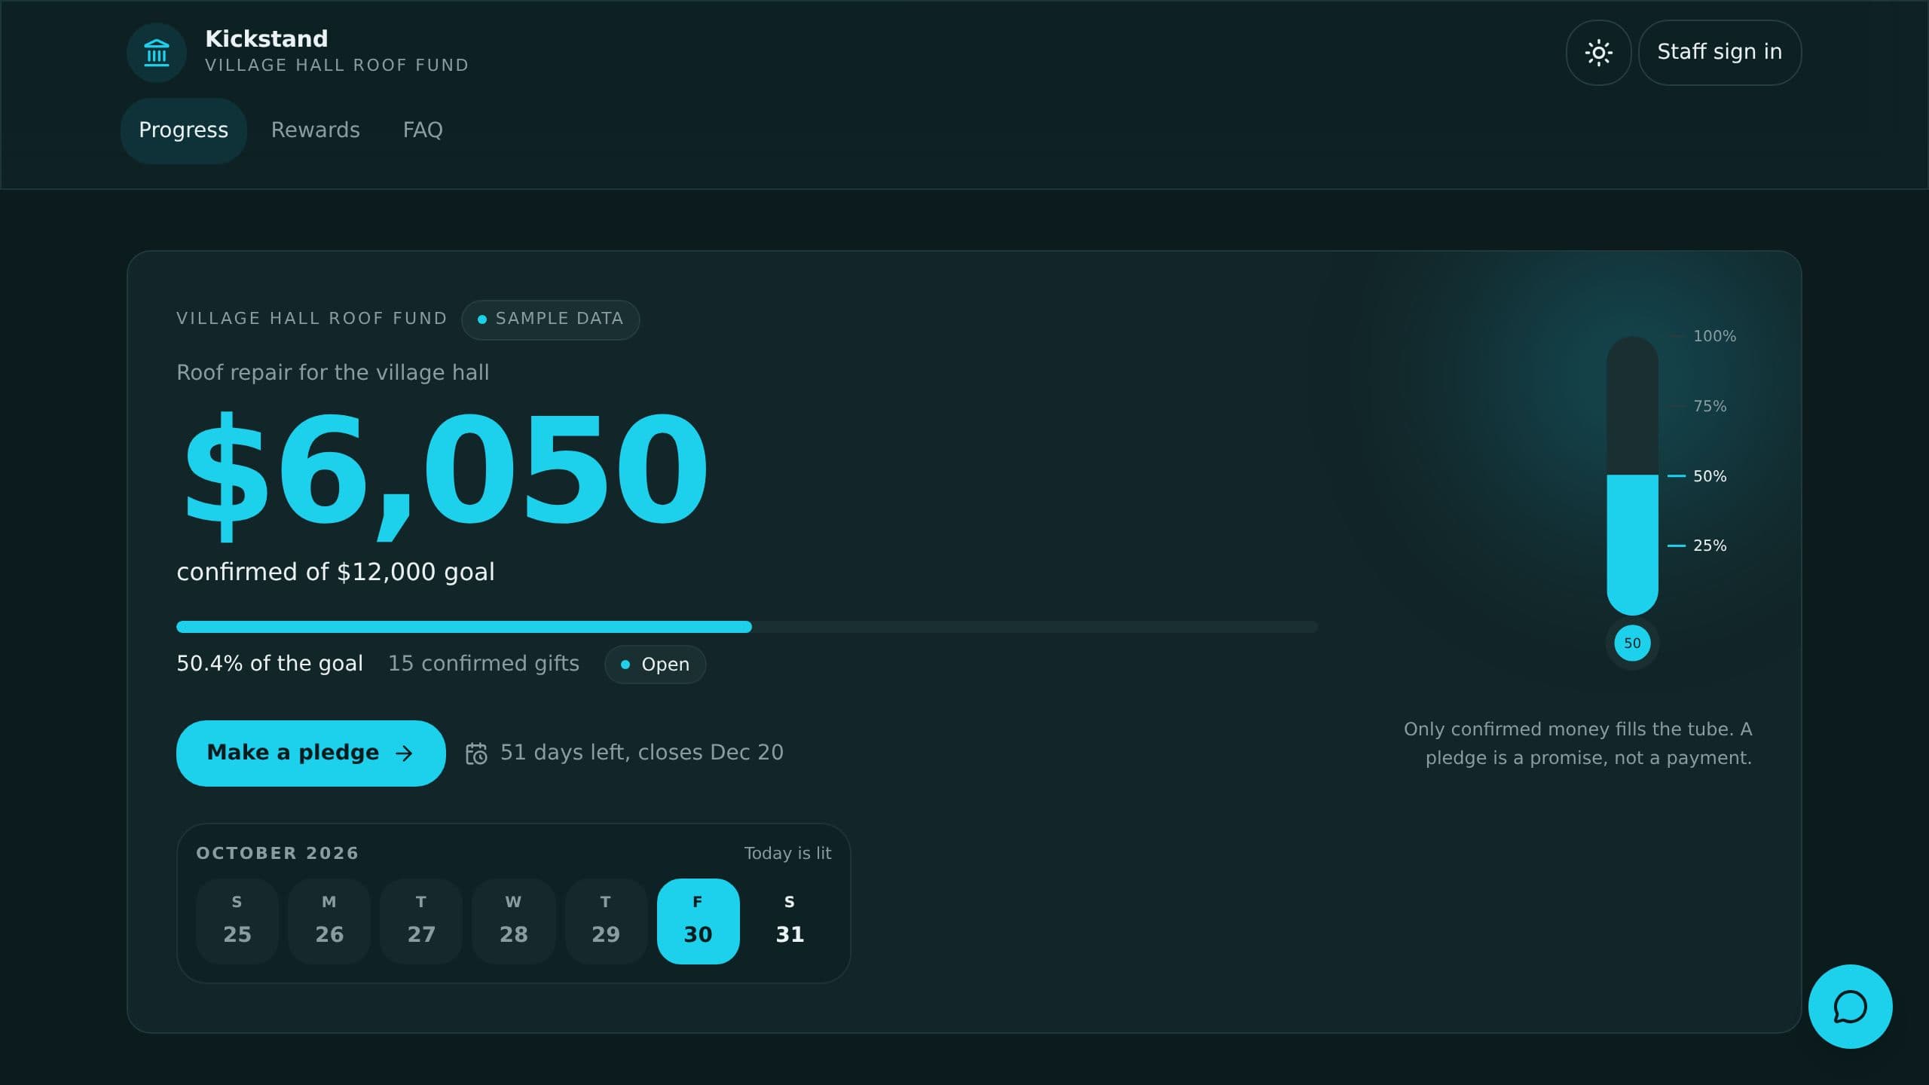Click the horizontal goal progress bar

pos(747,627)
